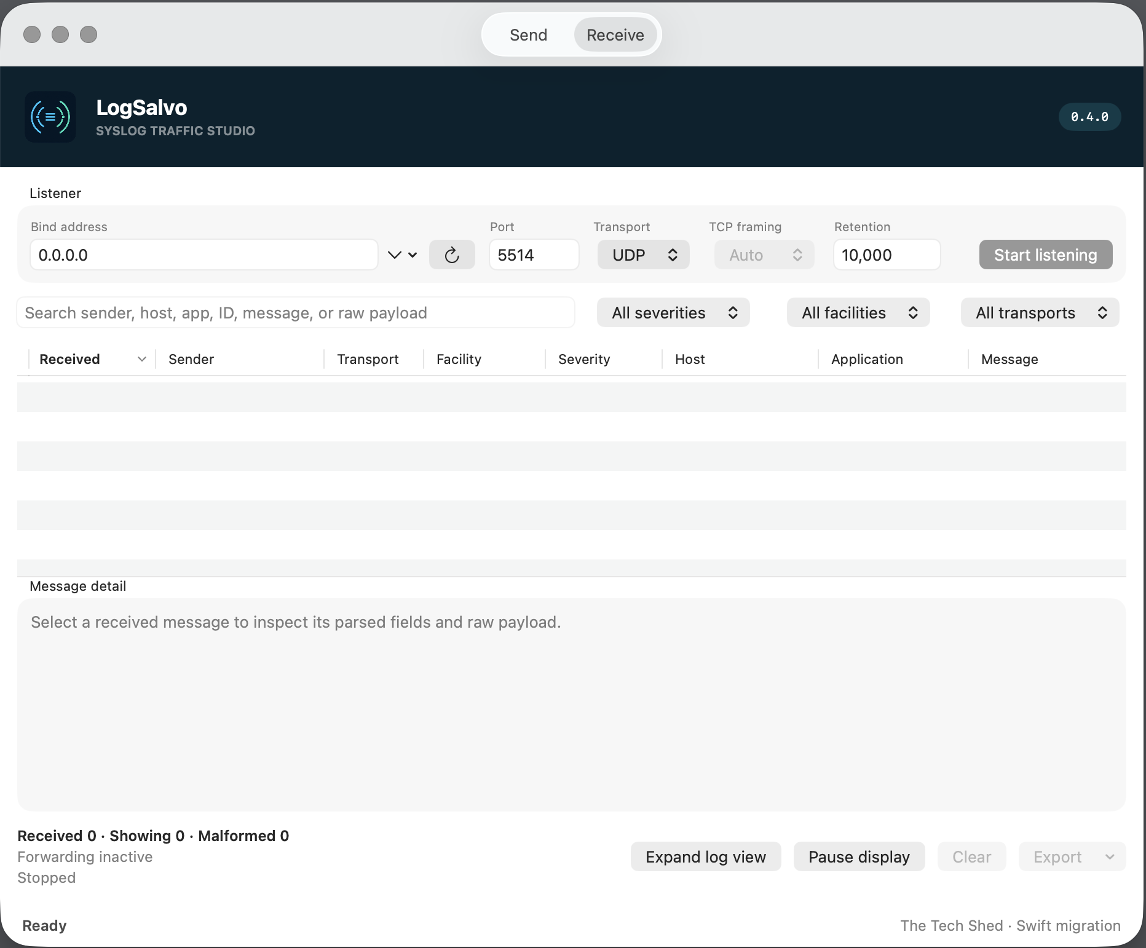The image size is (1146, 948).
Task: Click the 0.4.0 version badge
Action: point(1089,117)
